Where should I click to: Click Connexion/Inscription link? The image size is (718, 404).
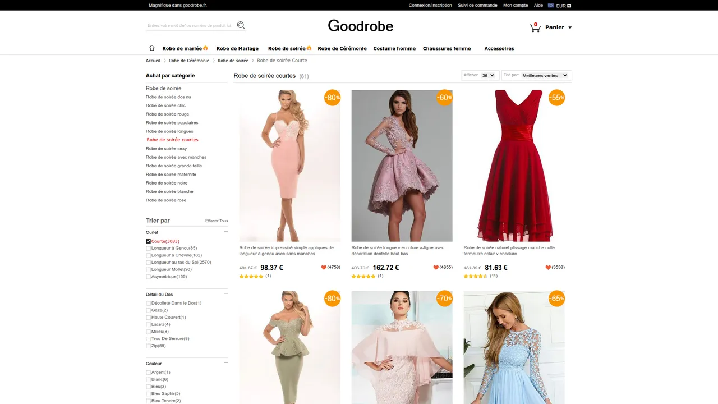[430, 6]
